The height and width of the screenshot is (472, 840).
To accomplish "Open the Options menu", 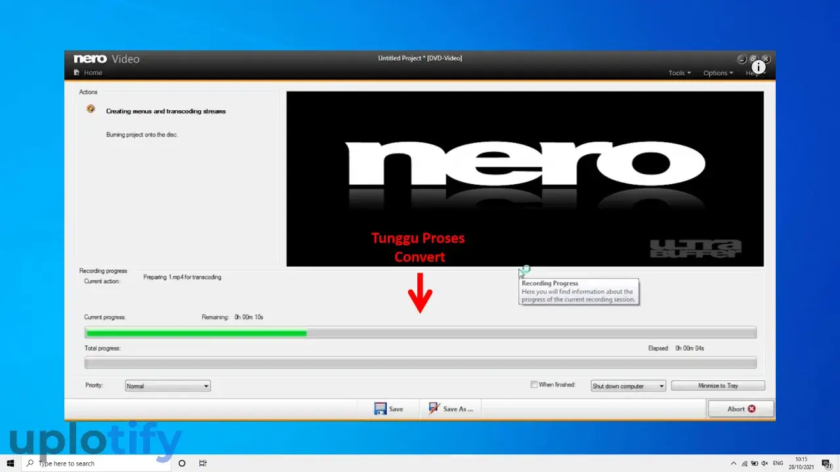I will [718, 73].
